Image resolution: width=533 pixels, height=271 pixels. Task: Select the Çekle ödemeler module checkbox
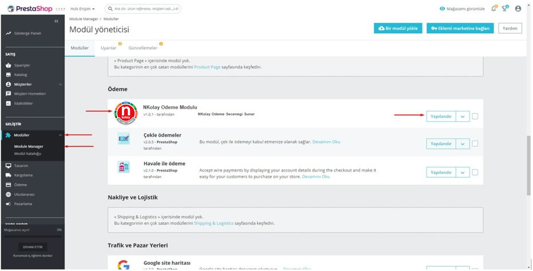(x=475, y=144)
